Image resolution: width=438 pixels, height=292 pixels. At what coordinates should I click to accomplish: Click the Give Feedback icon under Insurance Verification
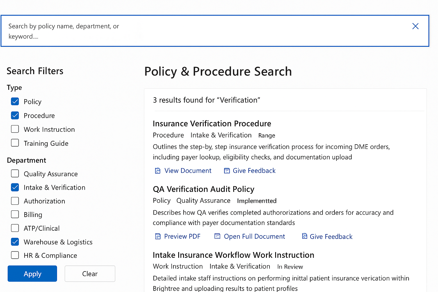pos(227,171)
